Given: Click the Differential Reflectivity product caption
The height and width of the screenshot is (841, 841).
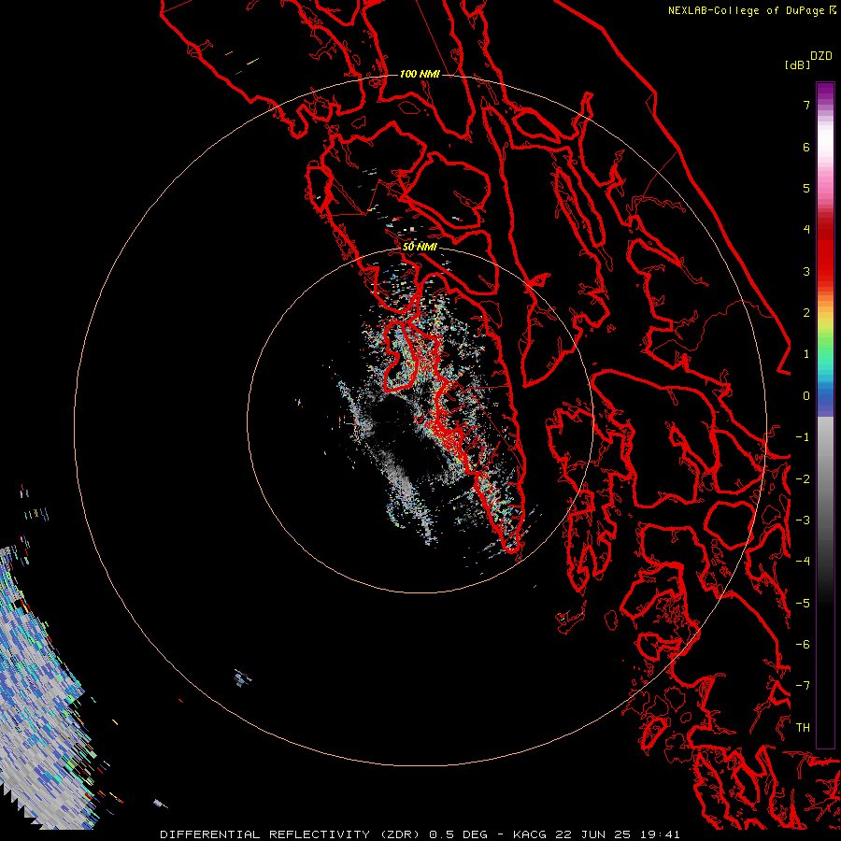Looking at the screenshot, I should coord(420,834).
